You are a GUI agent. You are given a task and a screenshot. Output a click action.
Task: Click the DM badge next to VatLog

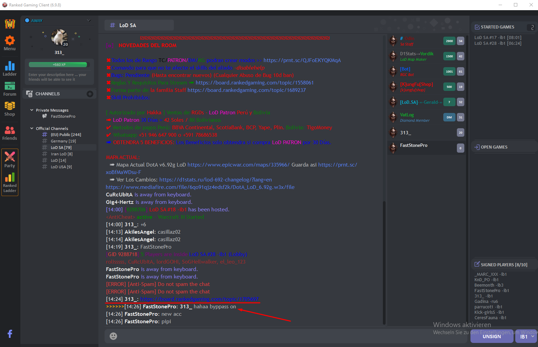(449, 117)
